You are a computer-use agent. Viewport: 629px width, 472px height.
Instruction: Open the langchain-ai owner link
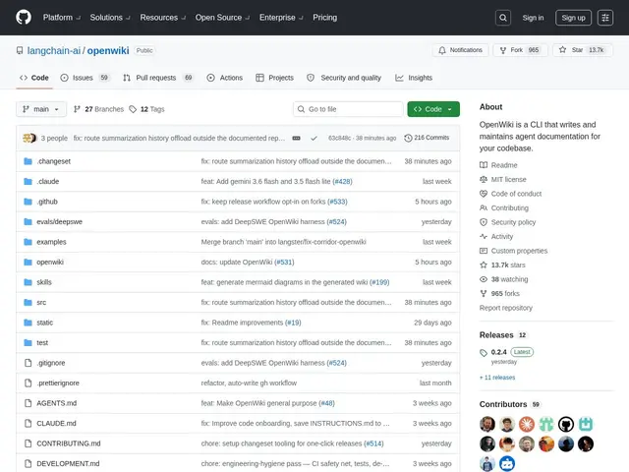[x=54, y=50]
